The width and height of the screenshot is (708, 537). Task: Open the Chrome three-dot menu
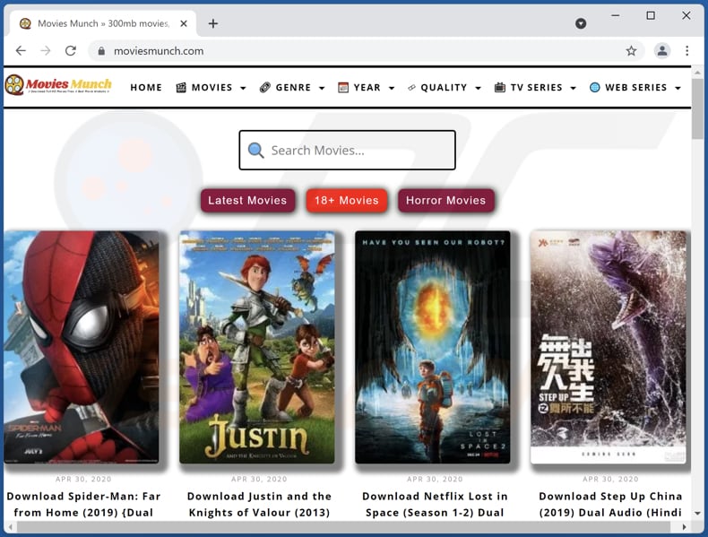[686, 50]
